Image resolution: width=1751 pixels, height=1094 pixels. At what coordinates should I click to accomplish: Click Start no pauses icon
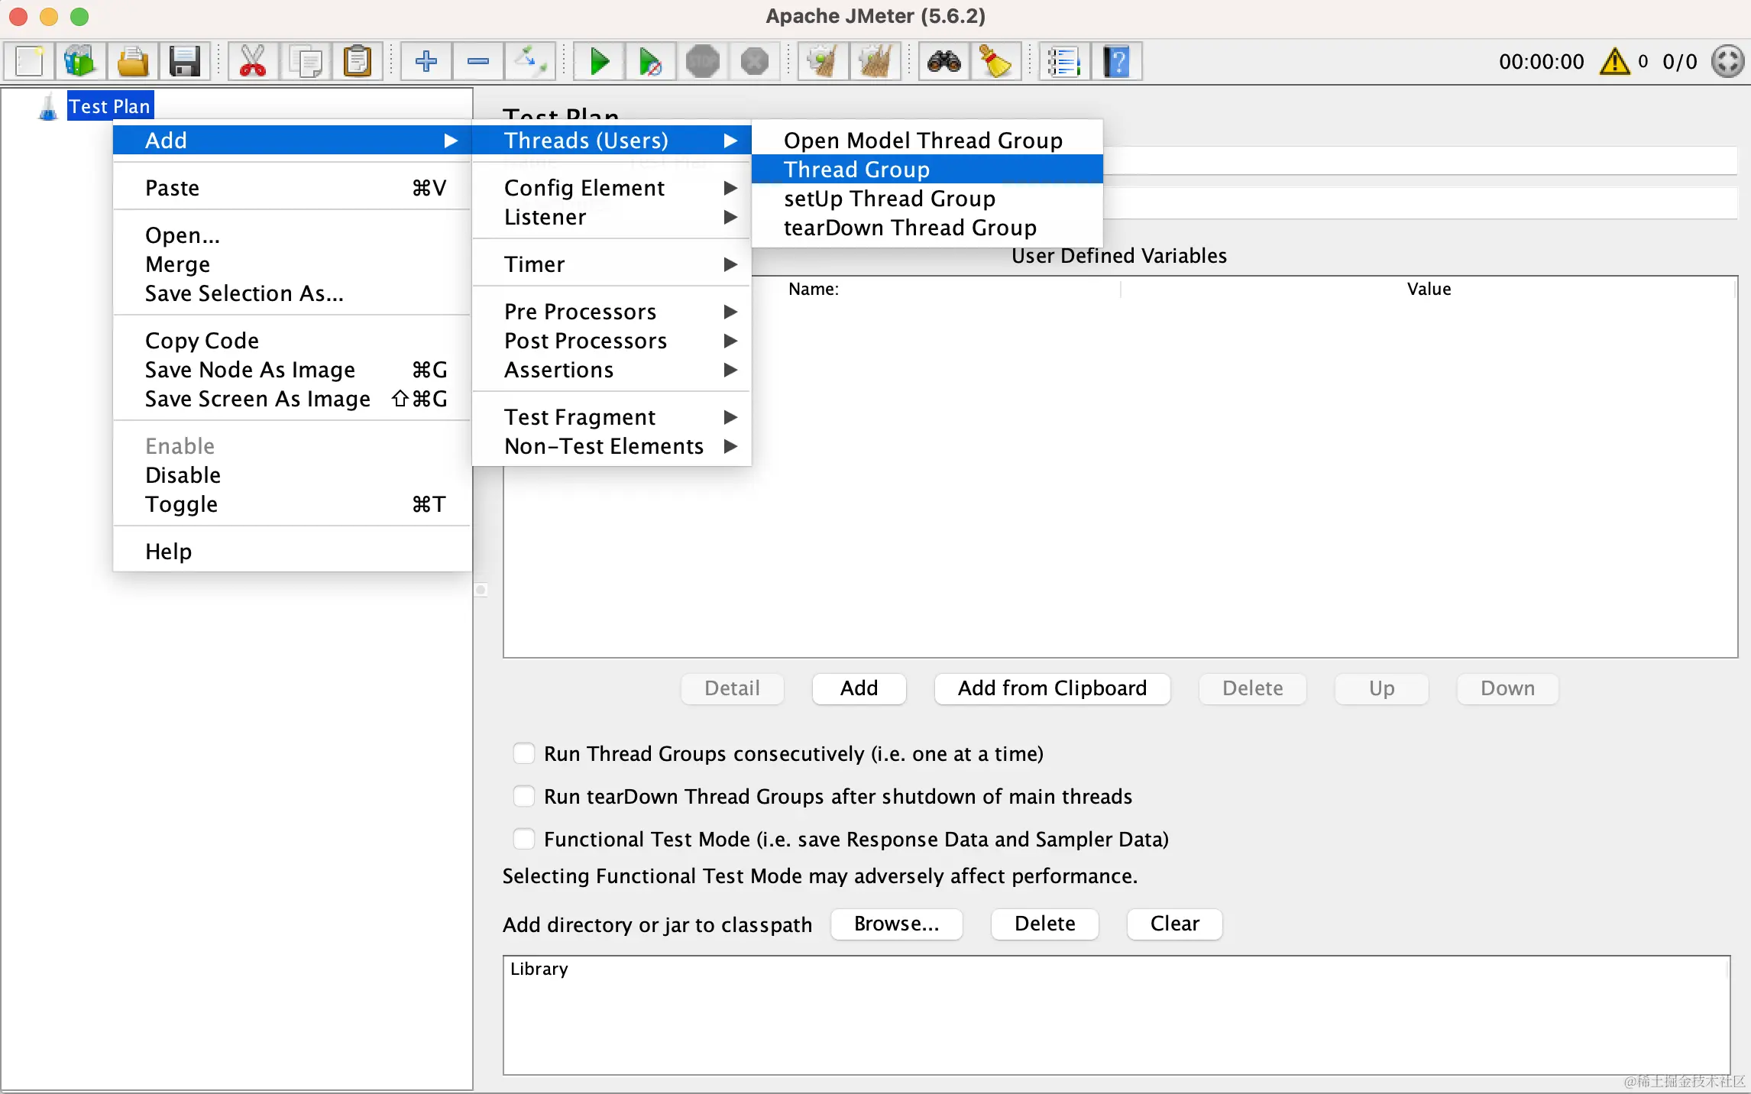(x=651, y=61)
